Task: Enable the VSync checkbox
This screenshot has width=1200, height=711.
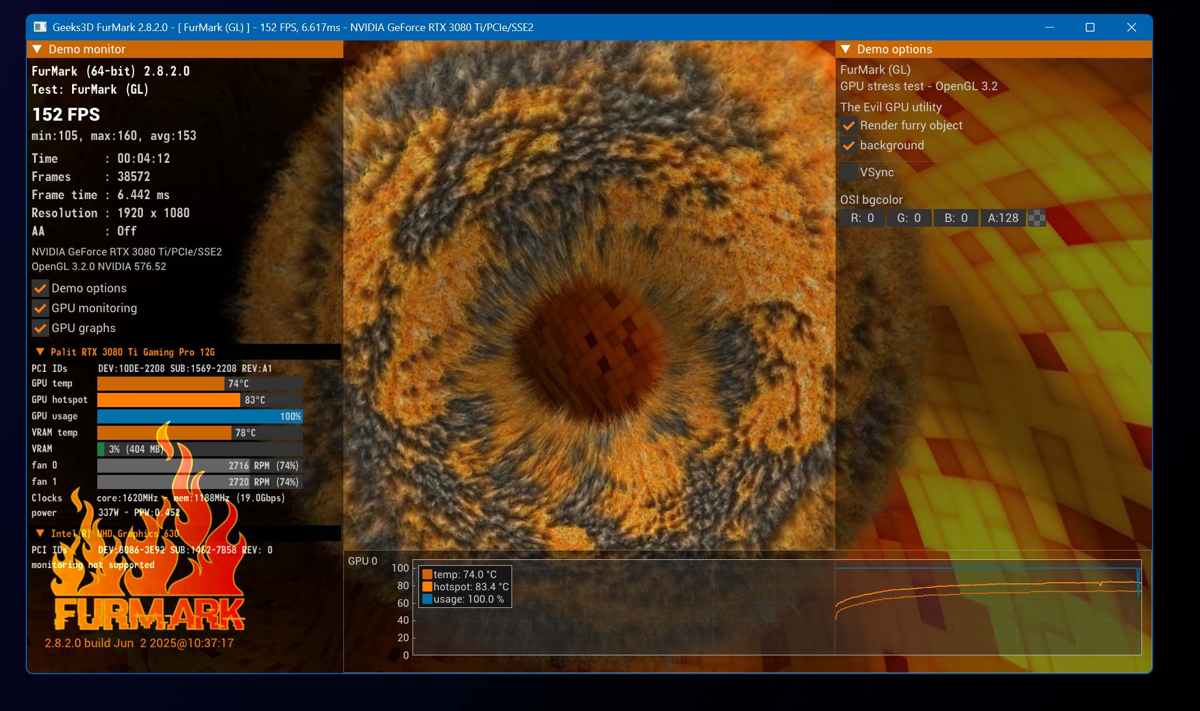Action: click(x=849, y=172)
